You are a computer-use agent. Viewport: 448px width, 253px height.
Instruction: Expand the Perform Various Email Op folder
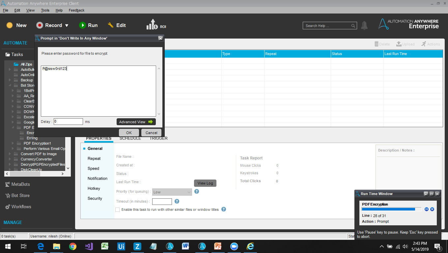pyautogui.click(x=13, y=149)
